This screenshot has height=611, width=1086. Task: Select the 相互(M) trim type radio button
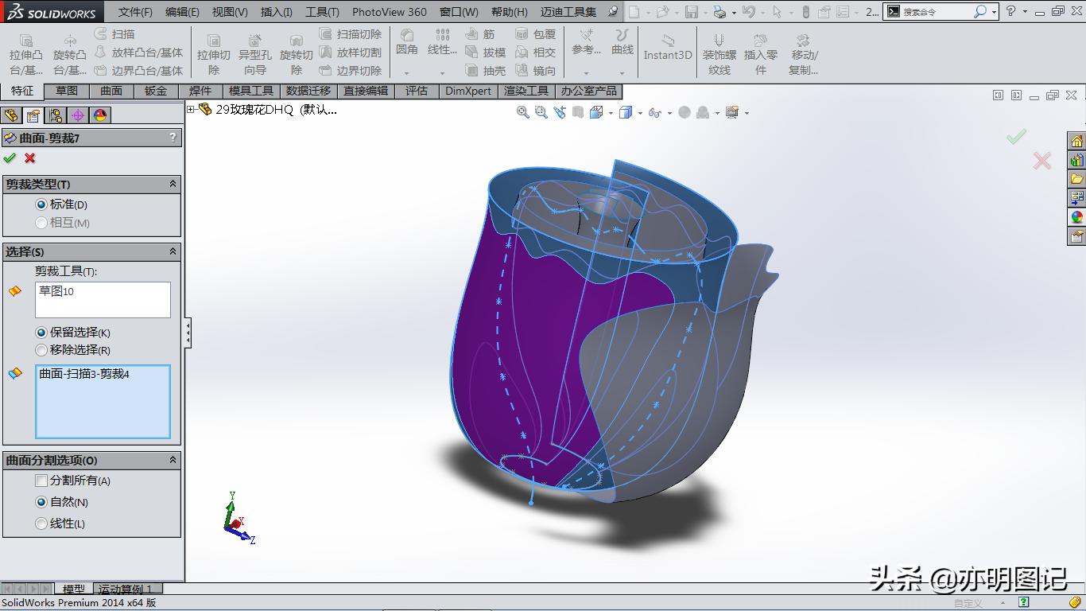coord(41,223)
